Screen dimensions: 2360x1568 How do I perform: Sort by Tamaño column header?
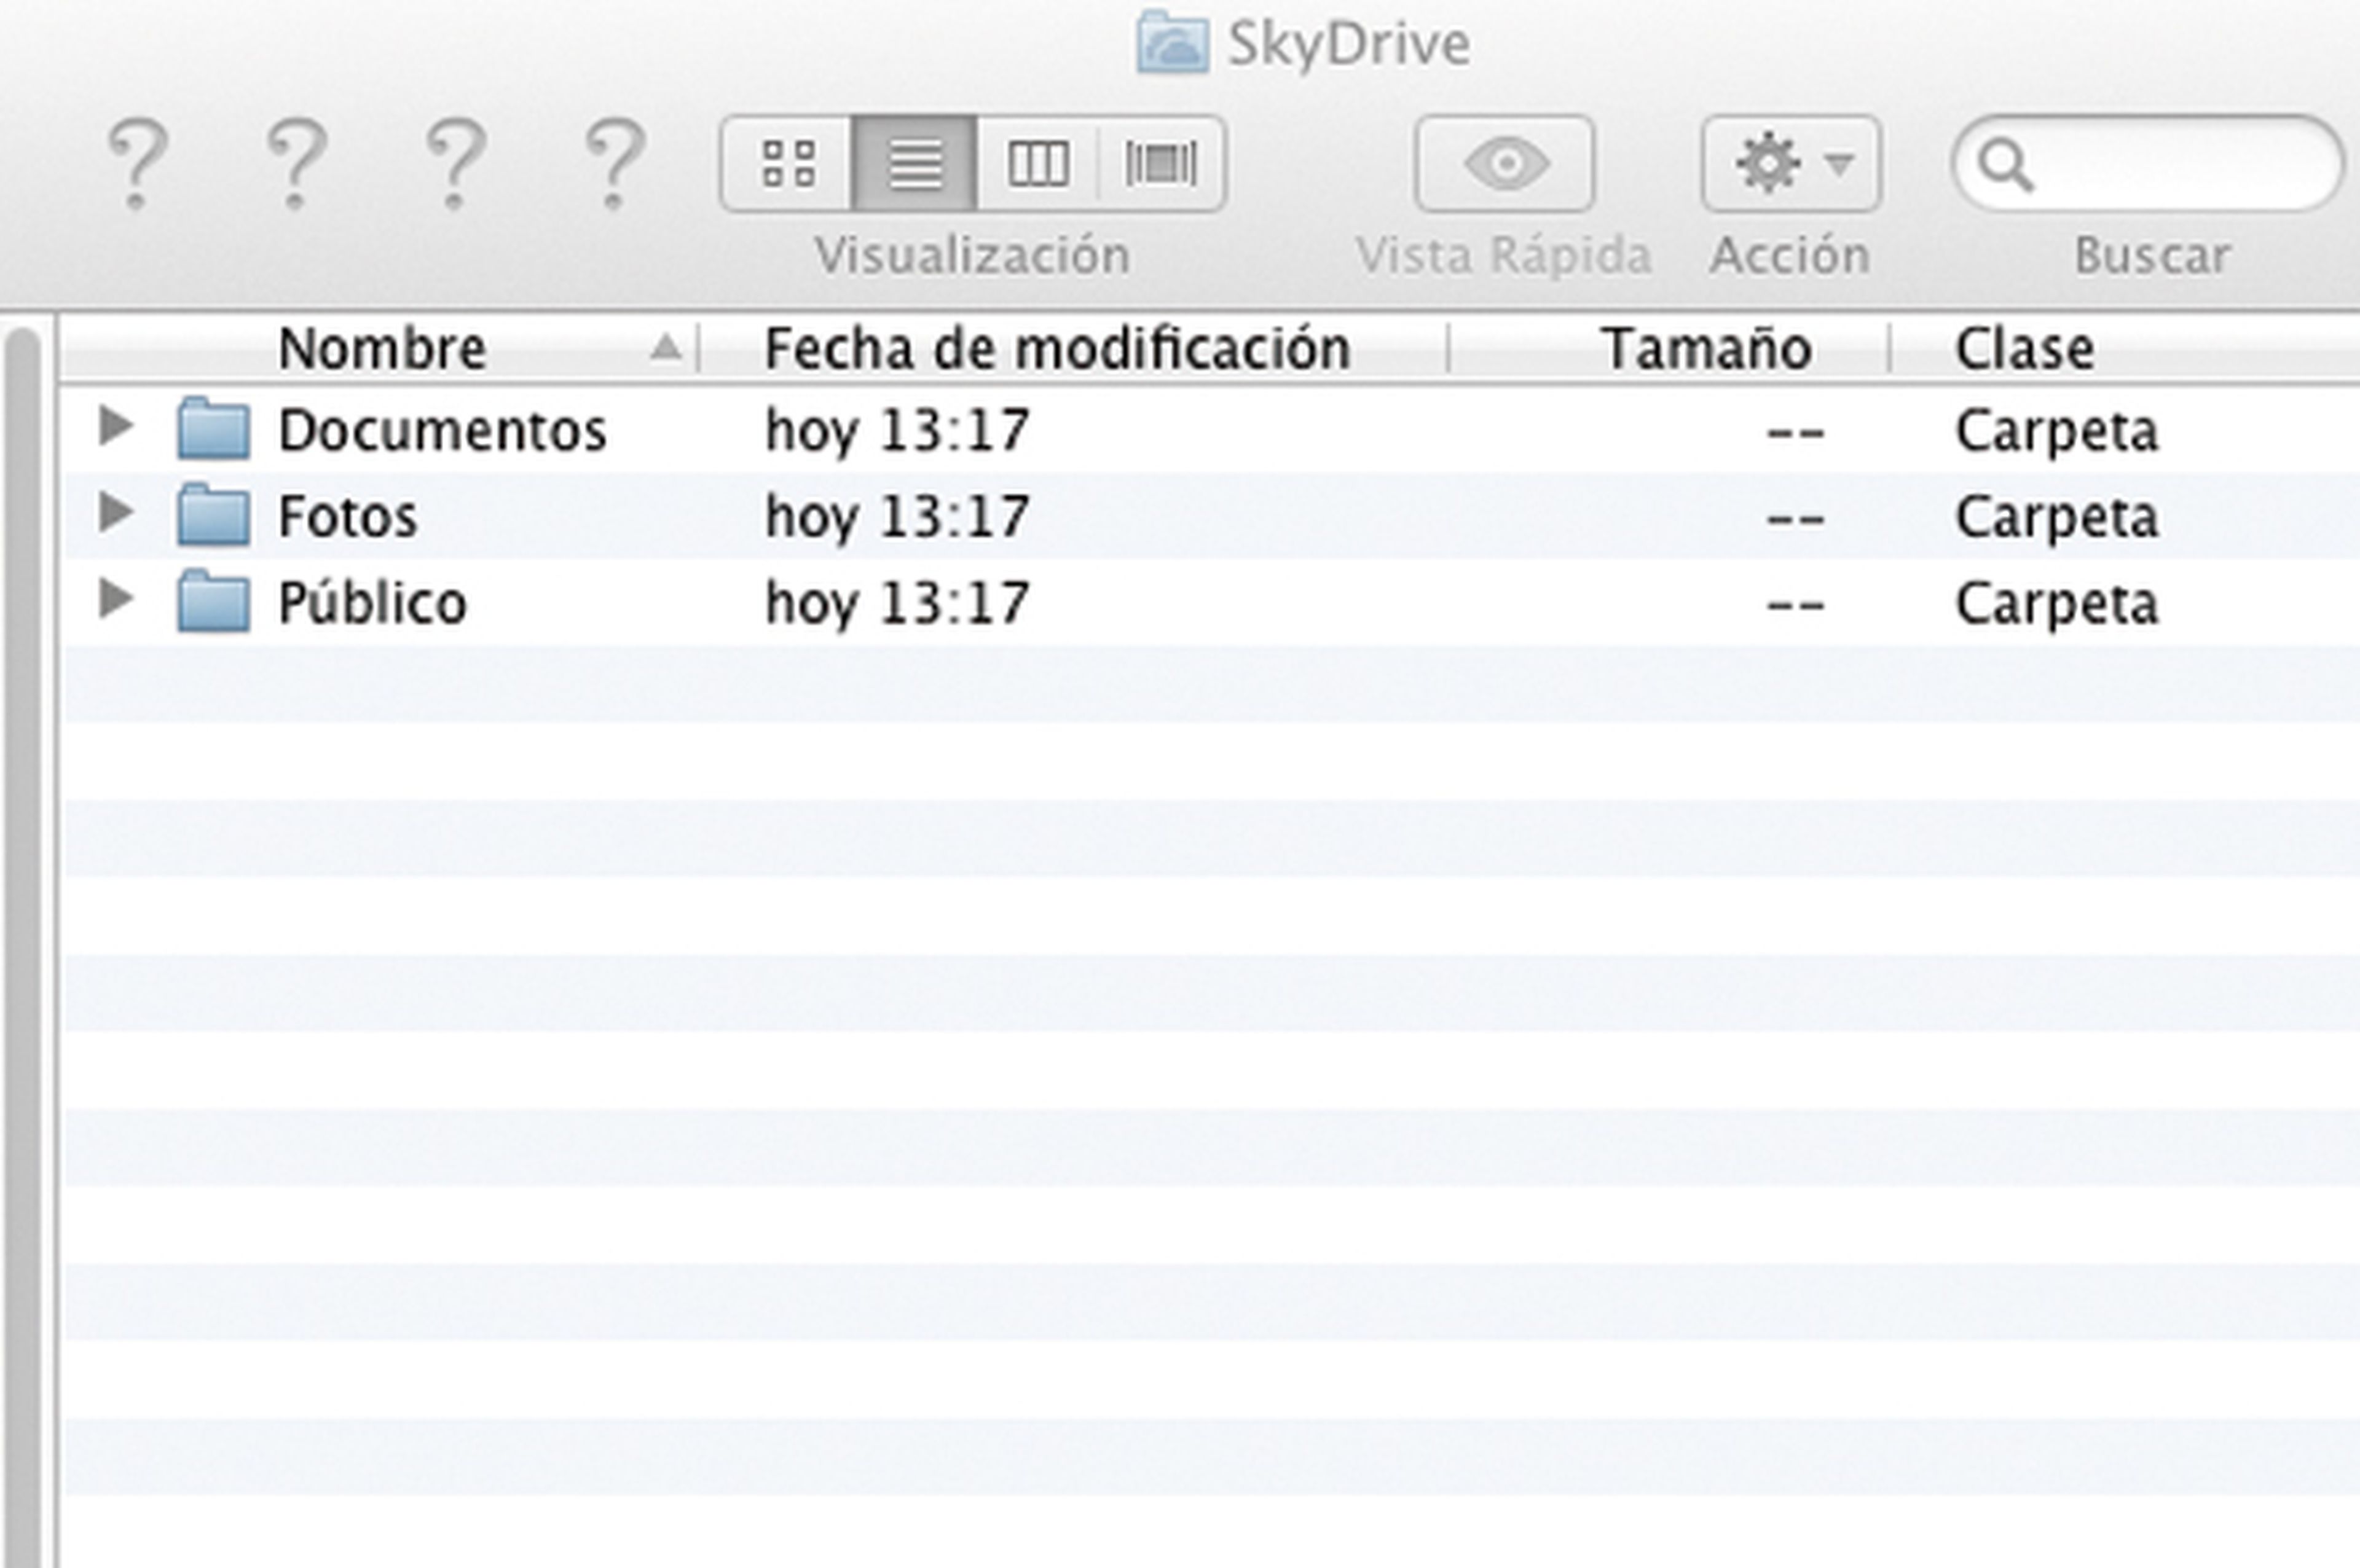[x=1706, y=349]
